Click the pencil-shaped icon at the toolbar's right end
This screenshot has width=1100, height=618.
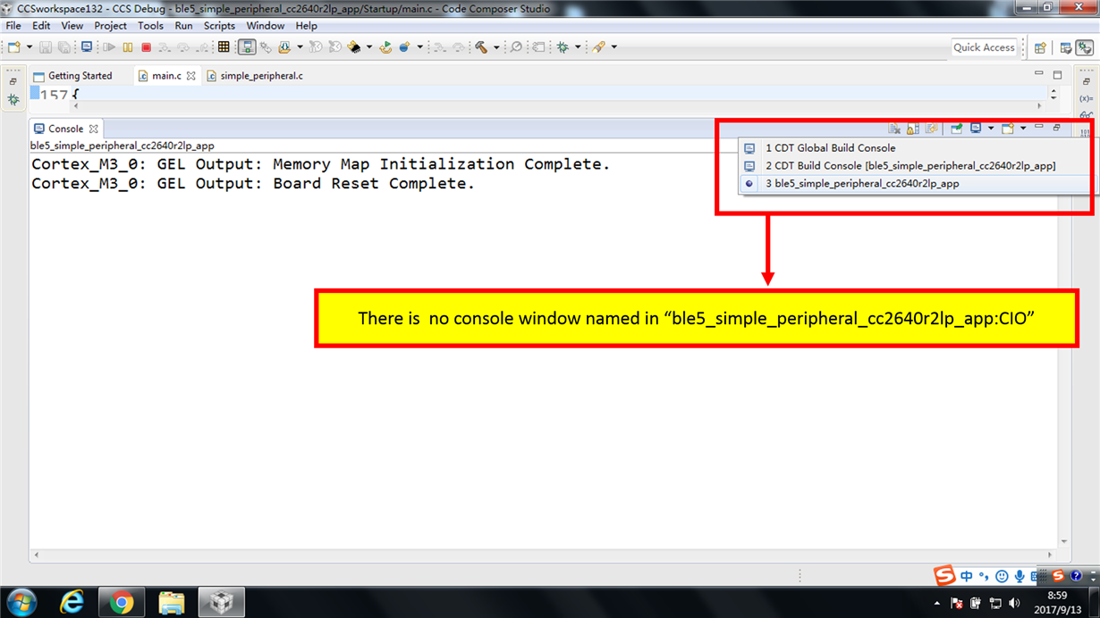[x=598, y=47]
